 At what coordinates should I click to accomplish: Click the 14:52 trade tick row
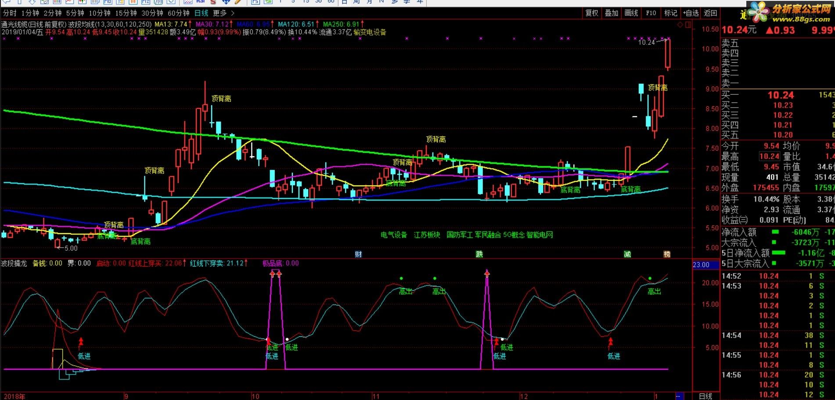777,276
